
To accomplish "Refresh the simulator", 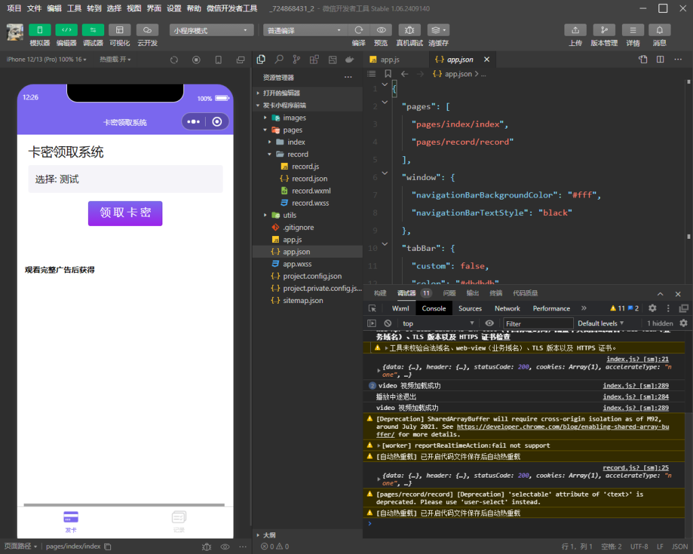I will [174, 60].
